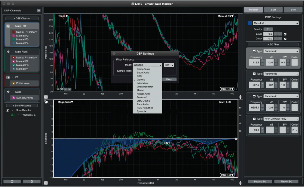The height and width of the screenshot is (187, 304).
Task: Click the blue Main Left color swatch
Action: pyautogui.click(x=250, y=23)
